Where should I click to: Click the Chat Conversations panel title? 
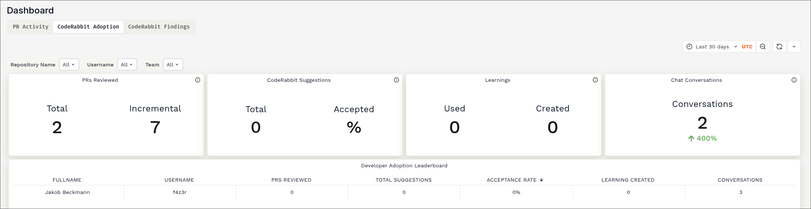(x=697, y=80)
